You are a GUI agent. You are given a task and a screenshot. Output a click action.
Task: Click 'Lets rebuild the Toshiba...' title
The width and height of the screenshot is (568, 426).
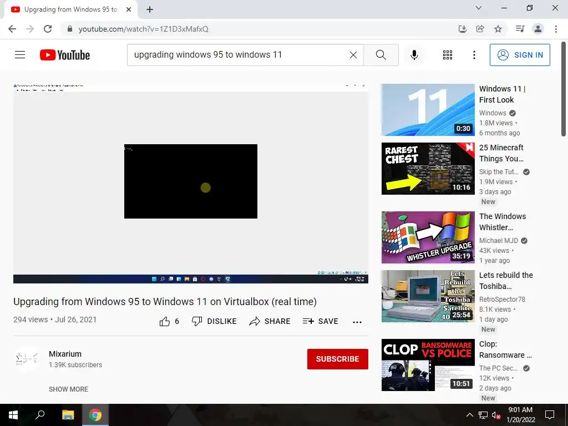click(x=506, y=280)
